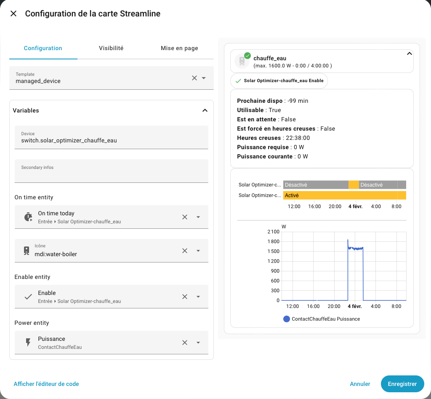Screen dimensions: 431x399
Task: Click the chauffe_eau water boiler icon
Action: pos(242,61)
